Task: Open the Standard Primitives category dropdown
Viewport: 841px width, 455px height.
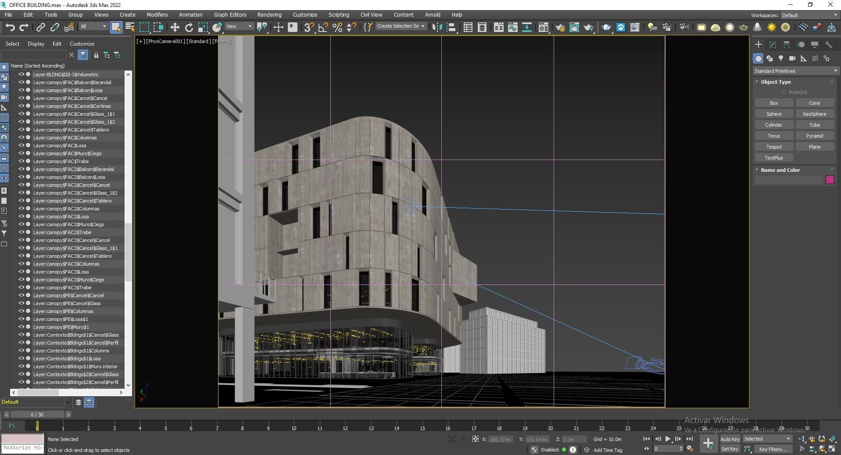Action: click(x=795, y=71)
